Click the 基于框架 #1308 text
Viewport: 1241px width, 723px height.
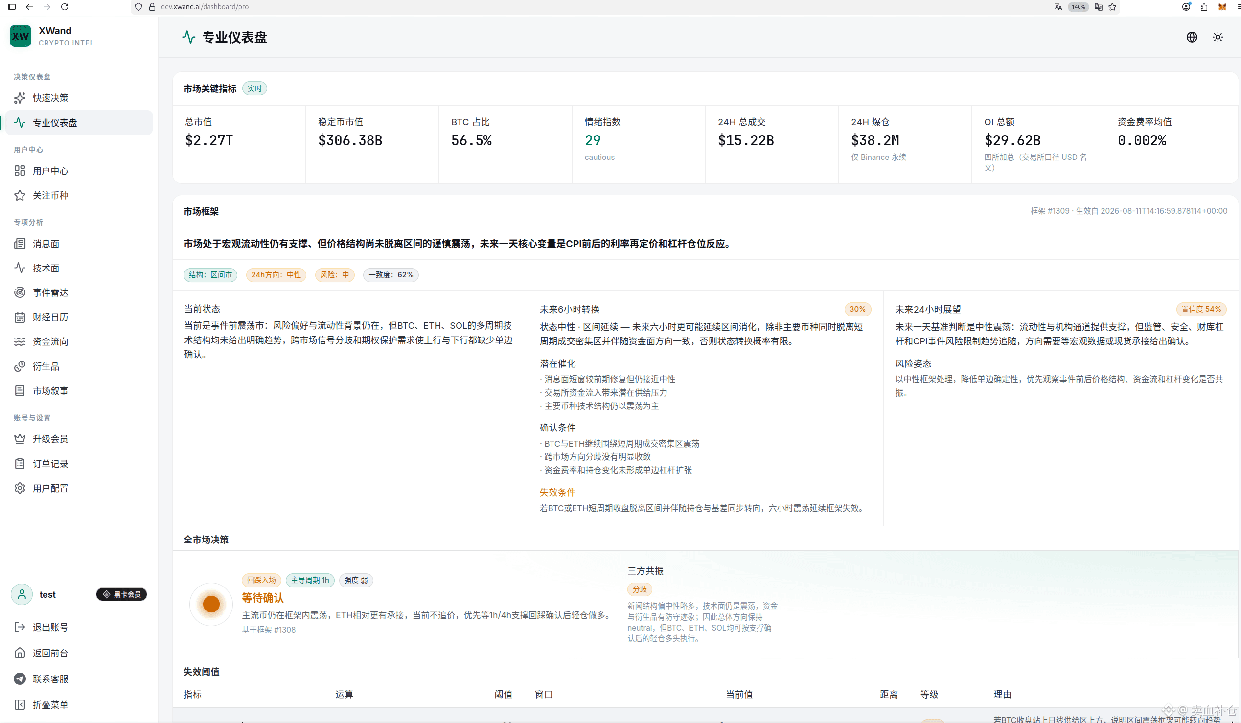[268, 630]
